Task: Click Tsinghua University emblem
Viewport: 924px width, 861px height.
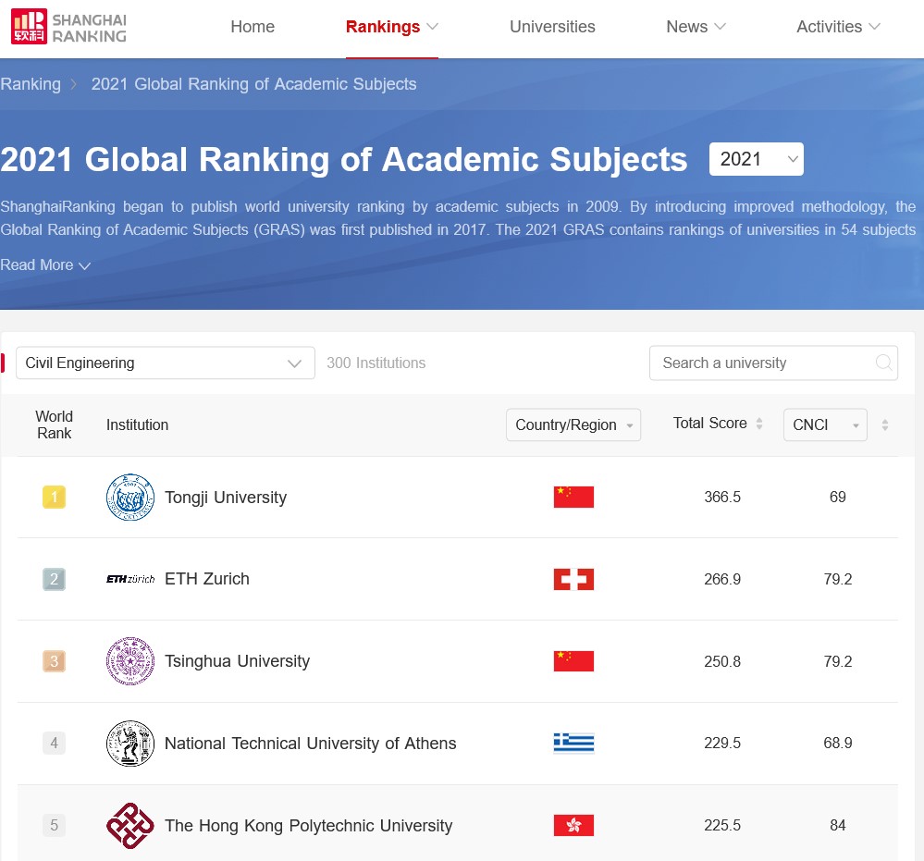Action: click(130, 660)
